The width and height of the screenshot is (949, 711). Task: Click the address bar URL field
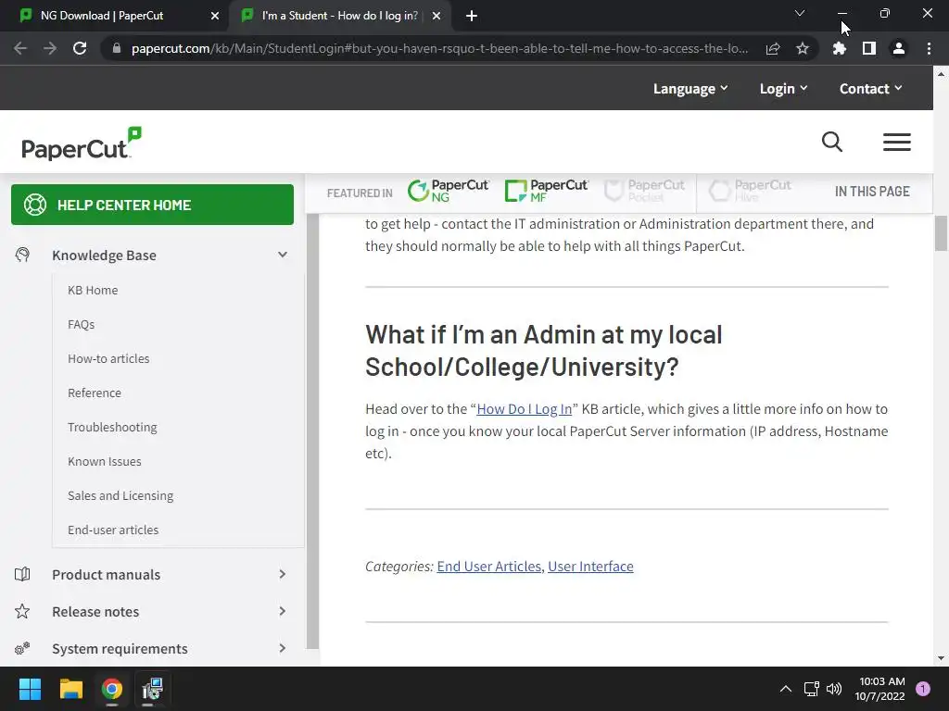[439, 48]
